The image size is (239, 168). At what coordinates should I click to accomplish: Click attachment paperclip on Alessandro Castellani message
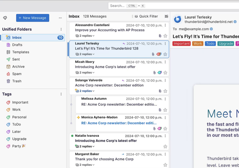tap(160, 36)
